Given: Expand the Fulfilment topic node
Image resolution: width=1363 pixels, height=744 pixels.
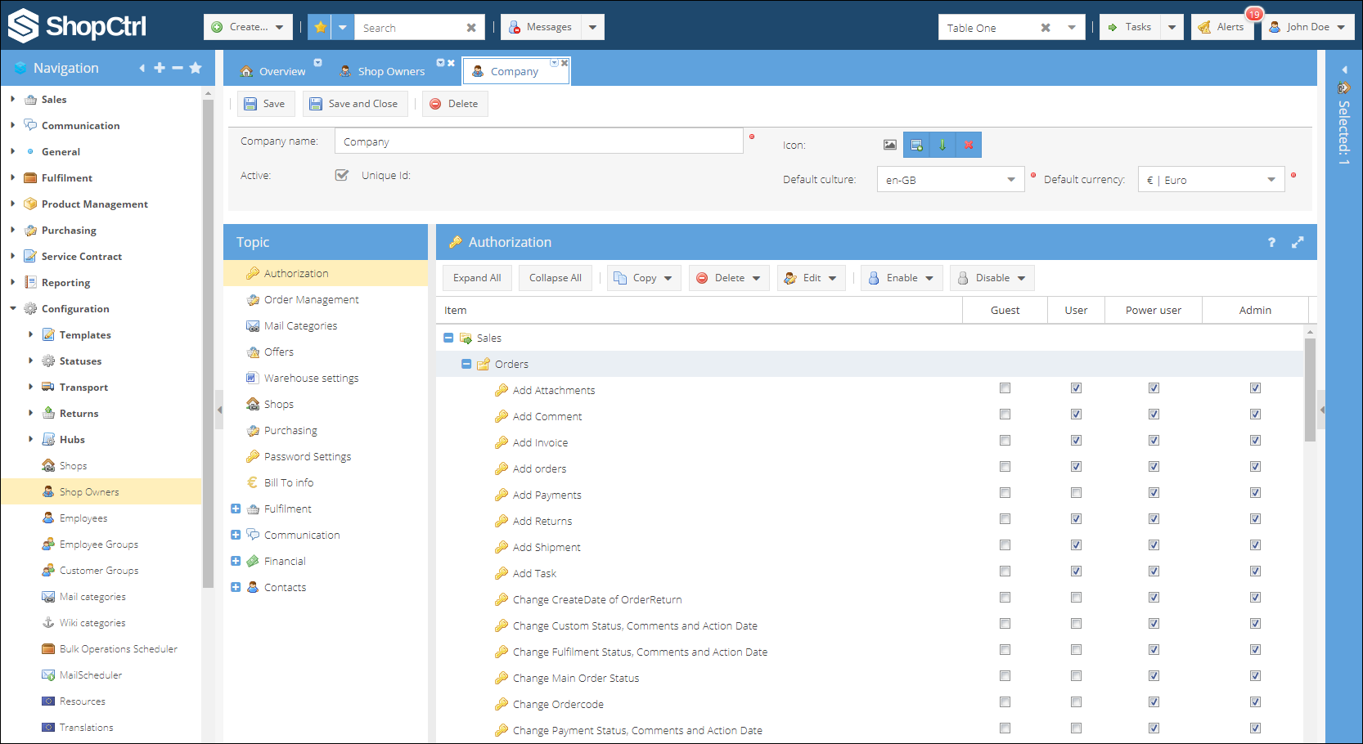Looking at the screenshot, I should coord(236,509).
